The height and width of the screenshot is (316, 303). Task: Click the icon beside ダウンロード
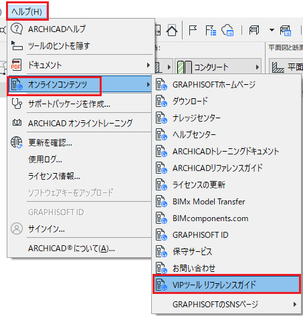(x=161, y=101)
